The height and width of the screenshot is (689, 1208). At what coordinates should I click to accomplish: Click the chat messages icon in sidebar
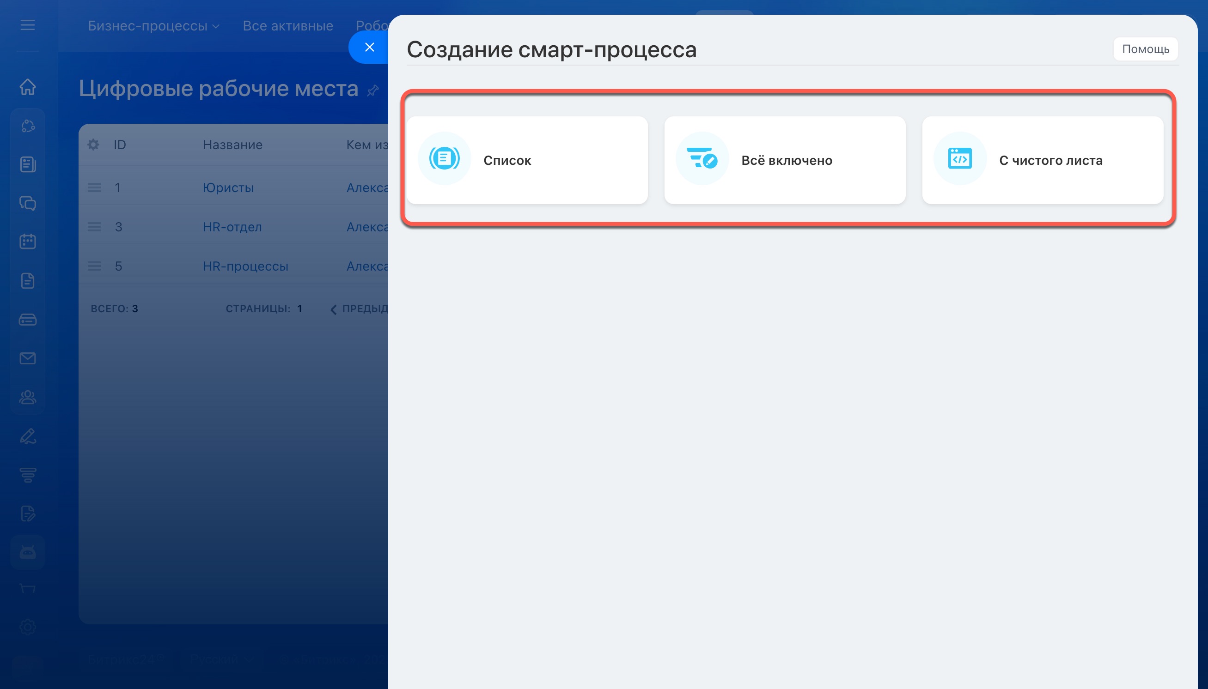(x=27, y=203)
